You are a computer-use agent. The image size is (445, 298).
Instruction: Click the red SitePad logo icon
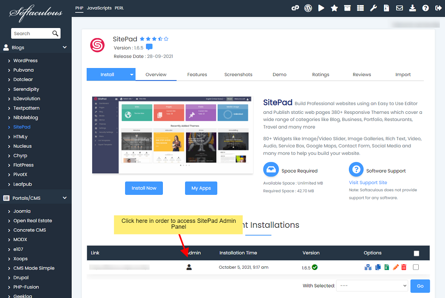click(x=97, y=45)
